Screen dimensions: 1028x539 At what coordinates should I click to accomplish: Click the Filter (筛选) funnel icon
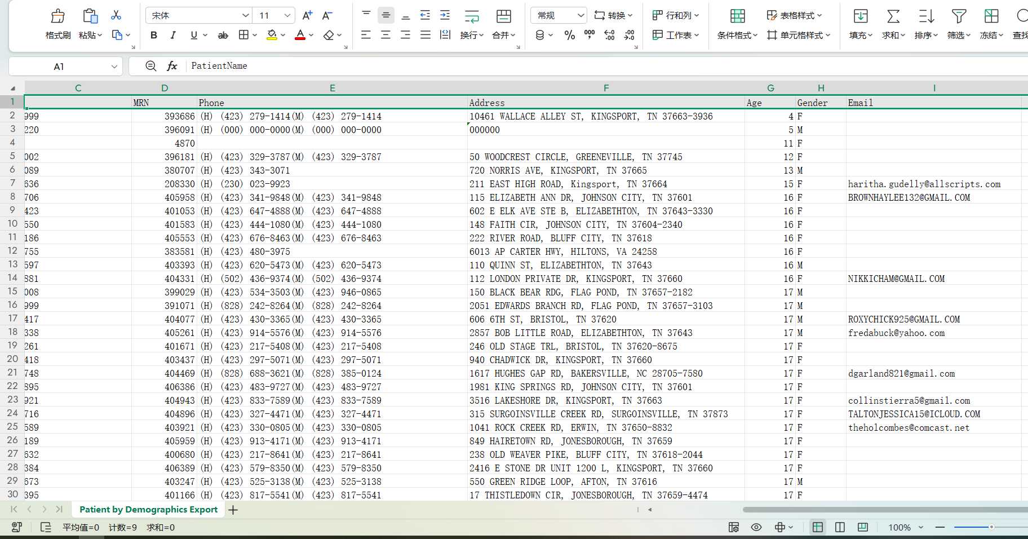[959, 16]
